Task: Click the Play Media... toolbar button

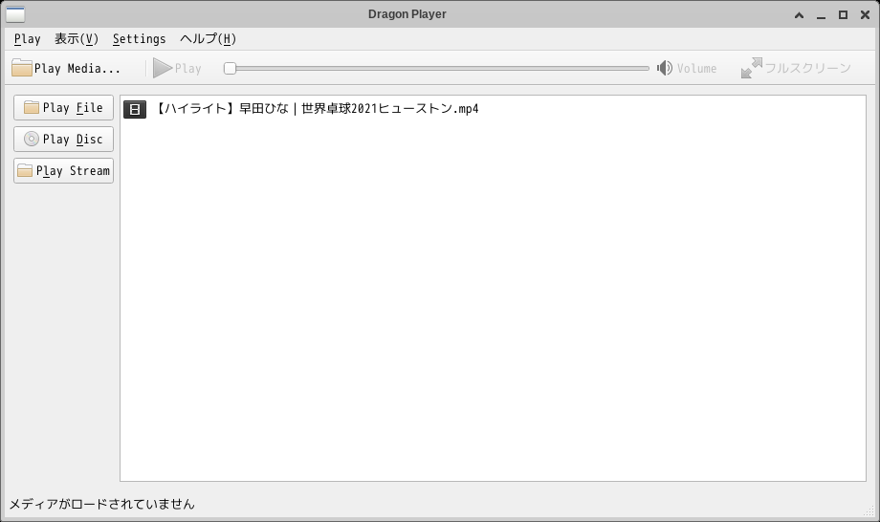Action: tap(66, 69)
